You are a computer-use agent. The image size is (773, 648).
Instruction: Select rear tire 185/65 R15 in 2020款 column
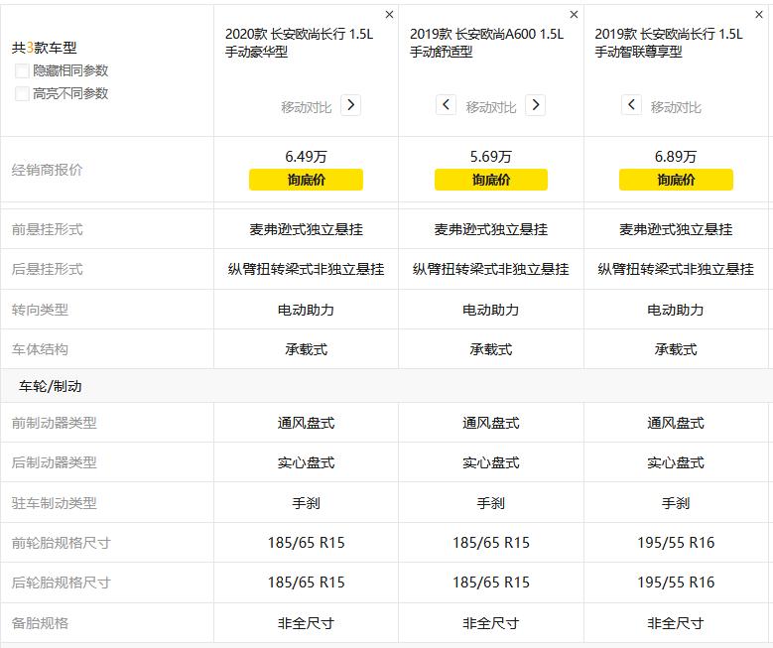[x=307, y=583]
